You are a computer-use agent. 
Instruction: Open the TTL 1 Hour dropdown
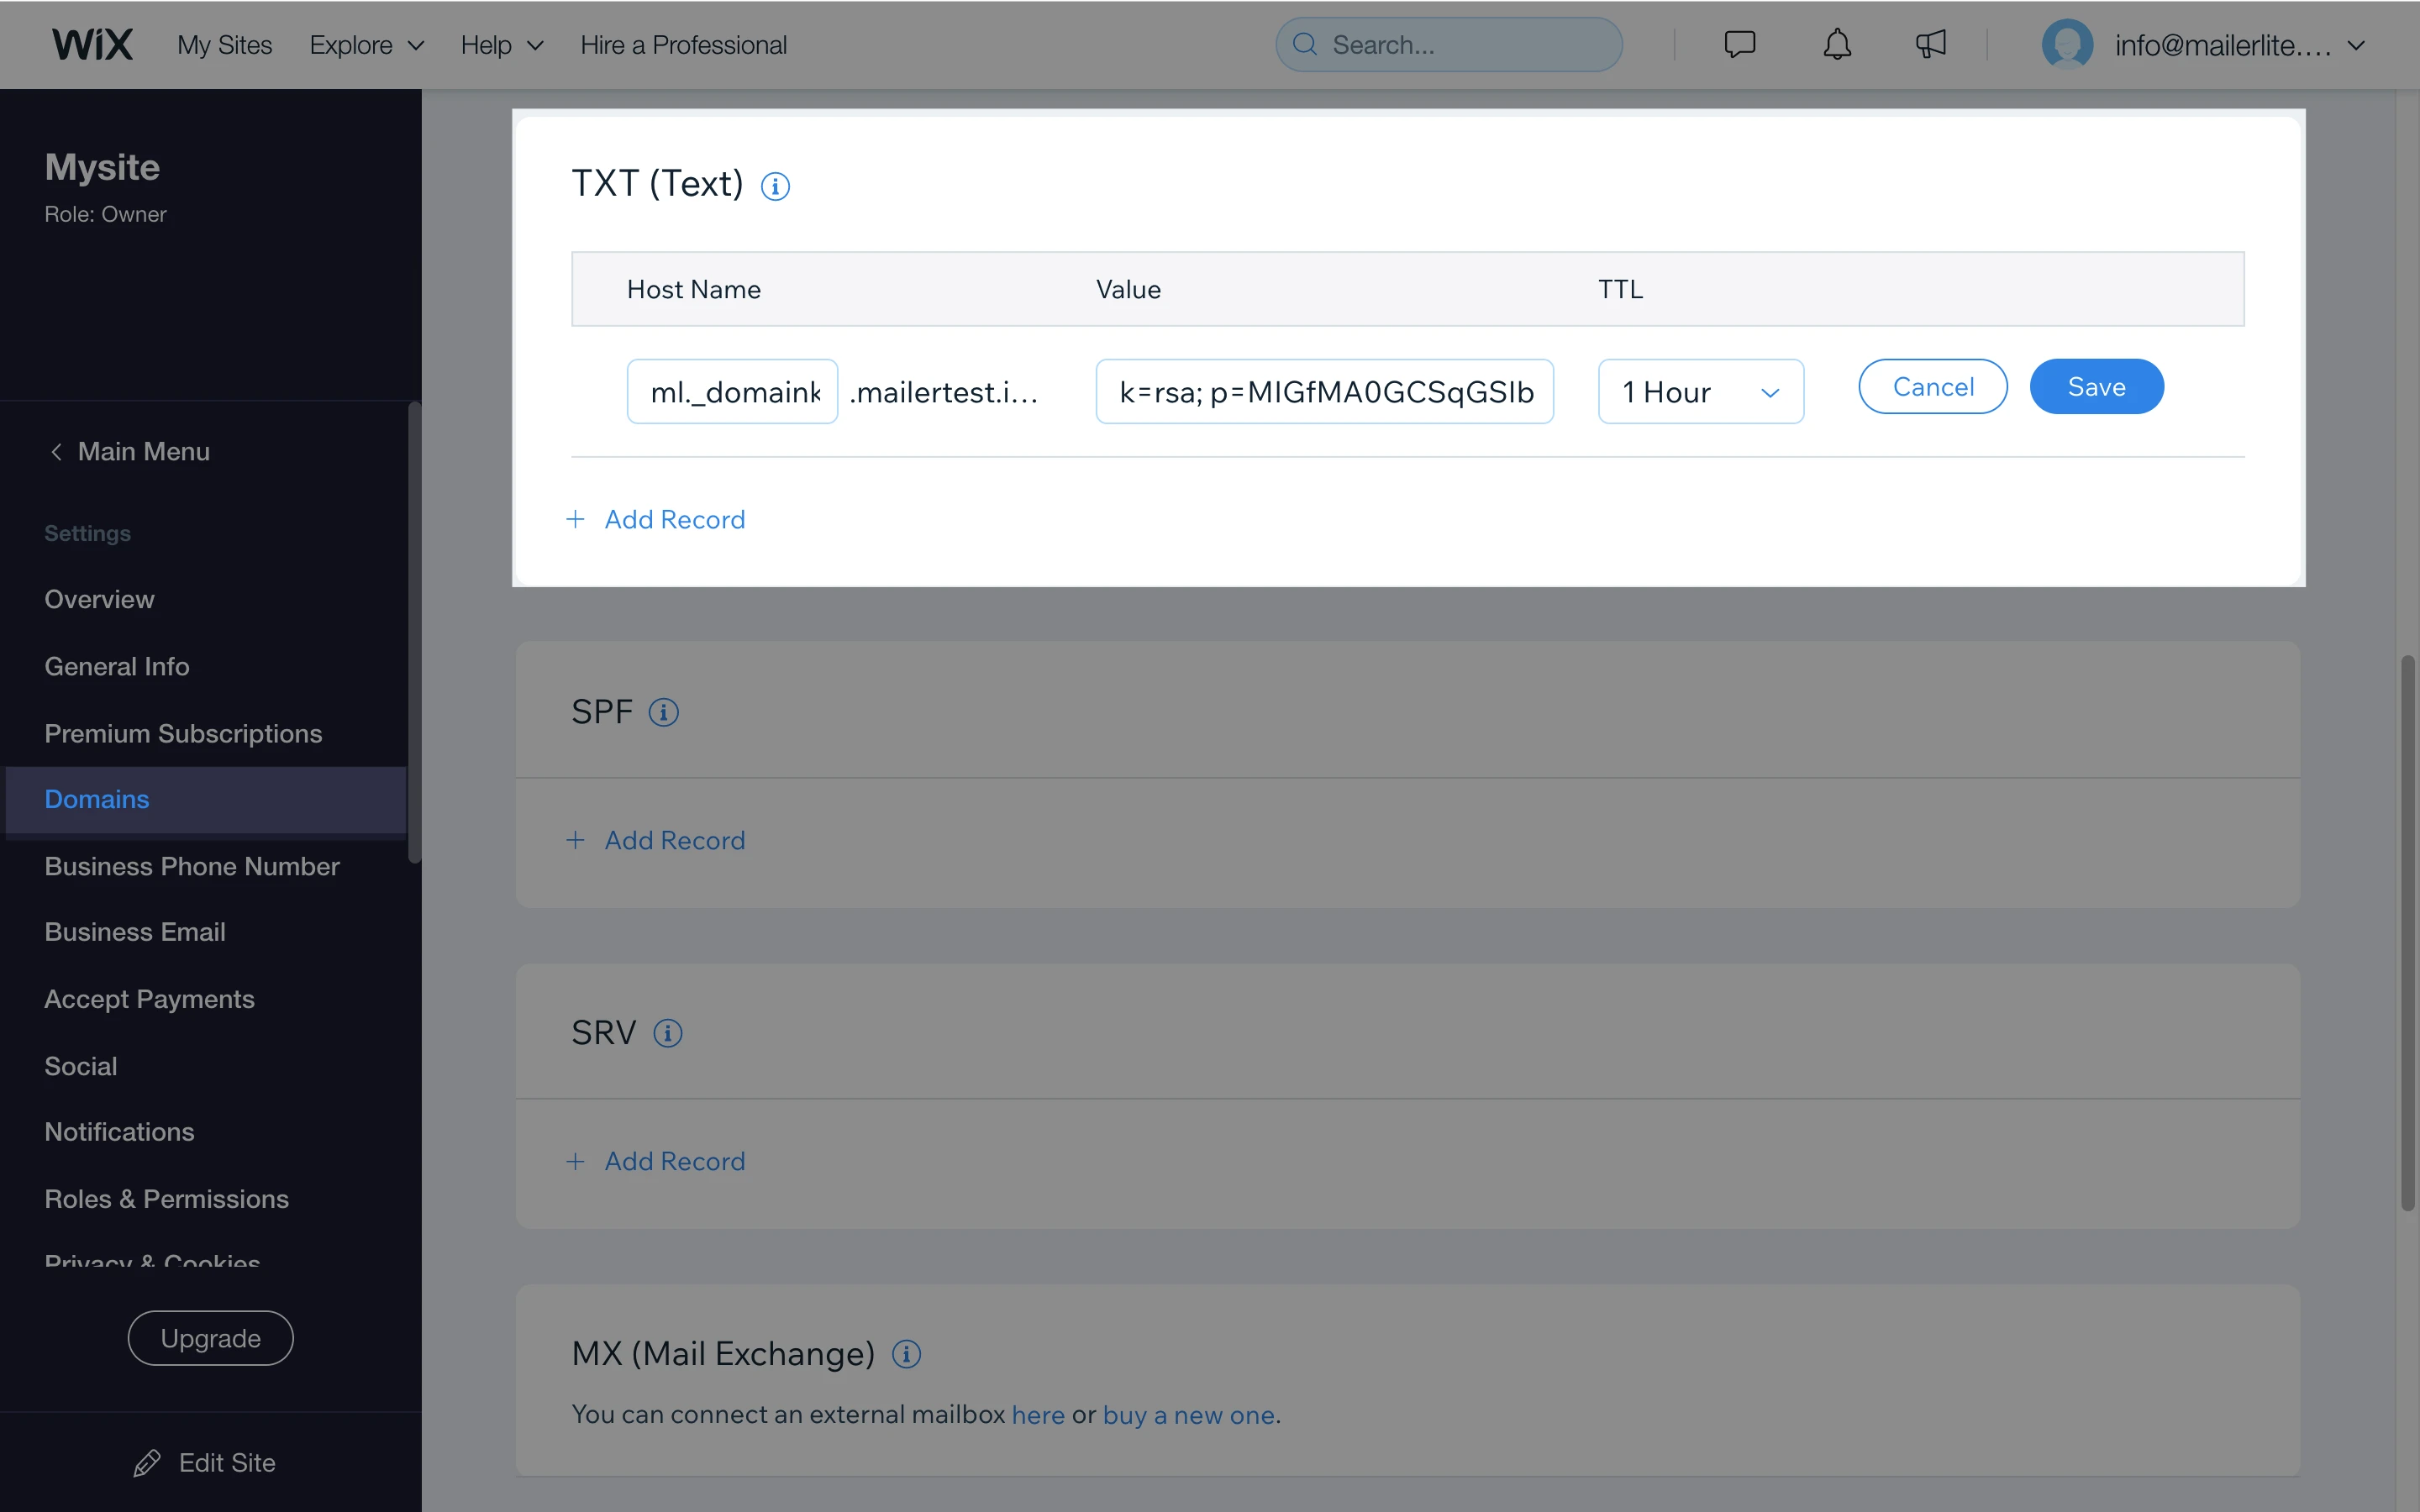tap(1700, 392)
